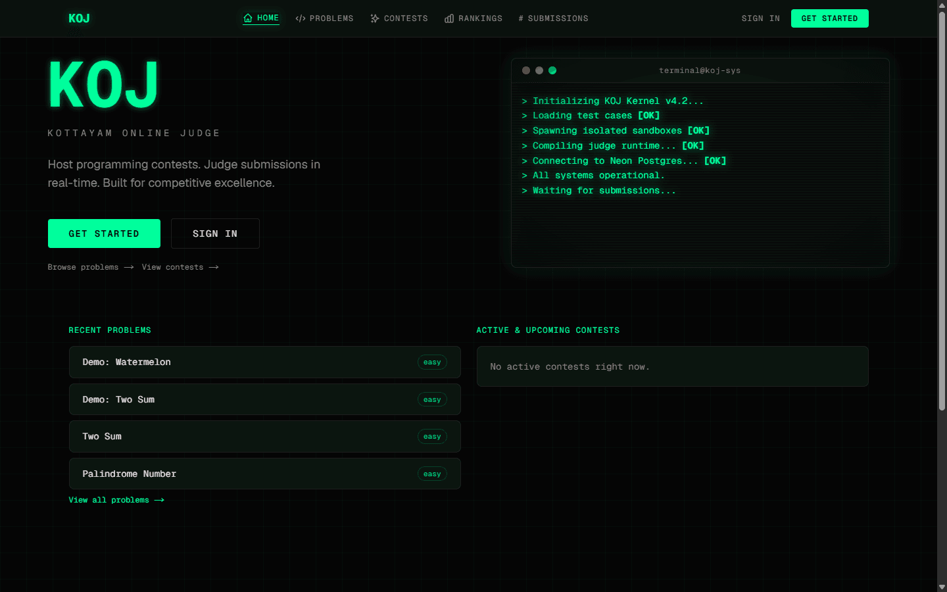Click the terminal@koj-sys title text

click(700, 70)
